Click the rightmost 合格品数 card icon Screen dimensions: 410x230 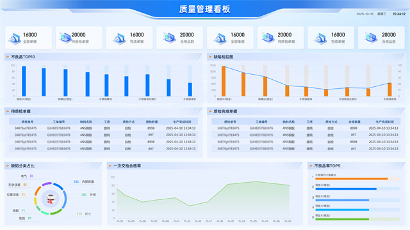point(372,38)
